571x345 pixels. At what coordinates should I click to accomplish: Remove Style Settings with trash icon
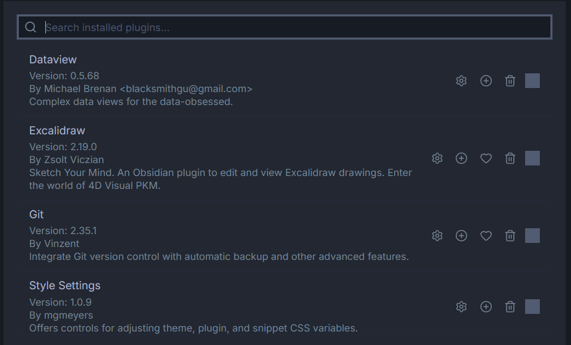510,307
